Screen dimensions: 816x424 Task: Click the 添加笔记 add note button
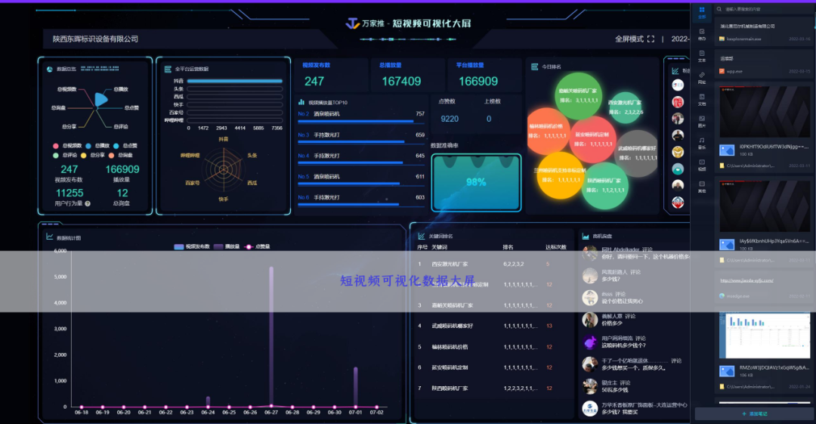pos(753,414)
